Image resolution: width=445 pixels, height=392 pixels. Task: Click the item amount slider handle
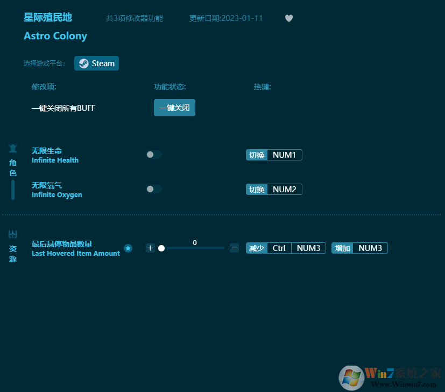[x=161, y=248]
